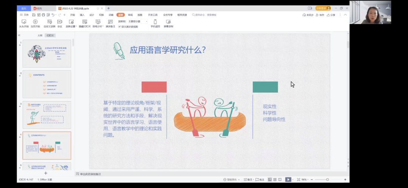The image size is (408, 188).
Task: Click the 分享 share button
Action: pos(331,15)
